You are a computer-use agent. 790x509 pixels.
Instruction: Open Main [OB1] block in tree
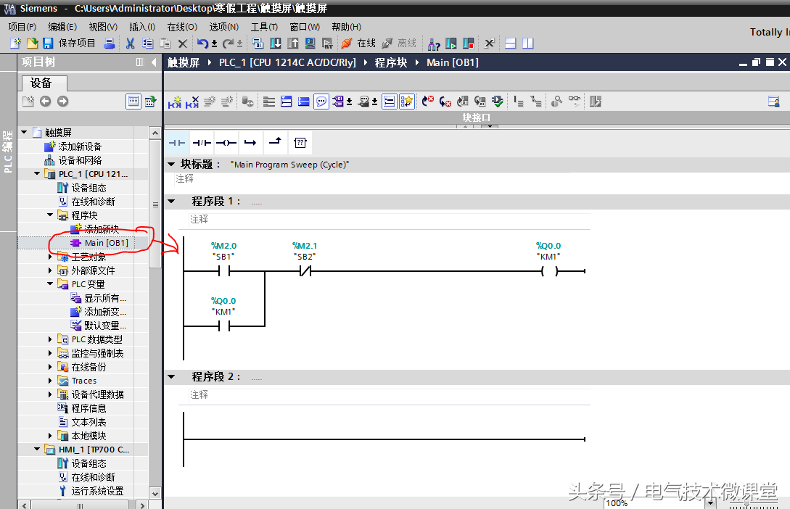(x=107, y=243)
